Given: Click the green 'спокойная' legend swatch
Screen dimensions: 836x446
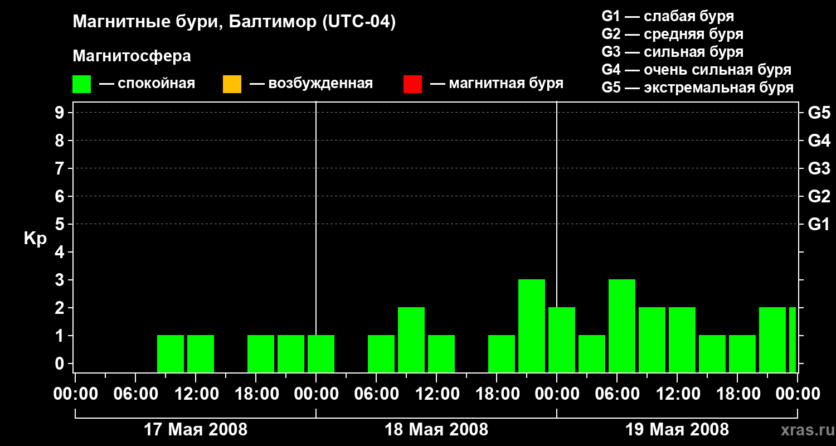Looking at the screenshot, I should point(82,84).
